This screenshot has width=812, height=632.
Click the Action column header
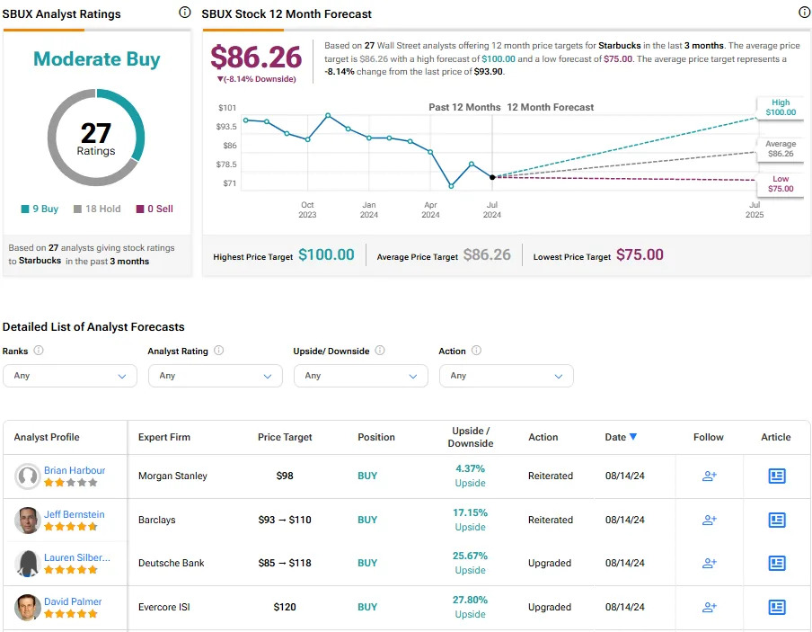(x=543, y=437)
